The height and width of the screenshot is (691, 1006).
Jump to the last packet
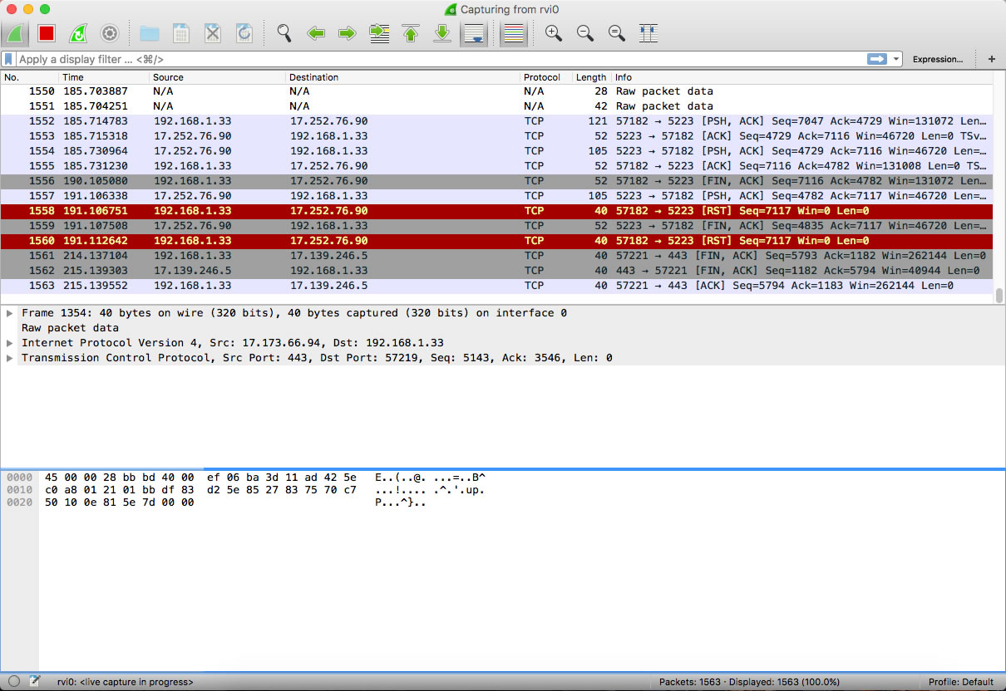tap(442, 33)
